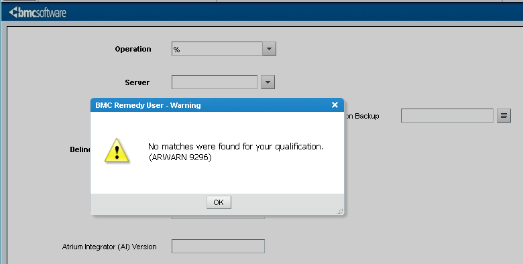Click the yellow warning triangle icon
The width and height of the screenshot is (523, 264).
click(117, 151)
